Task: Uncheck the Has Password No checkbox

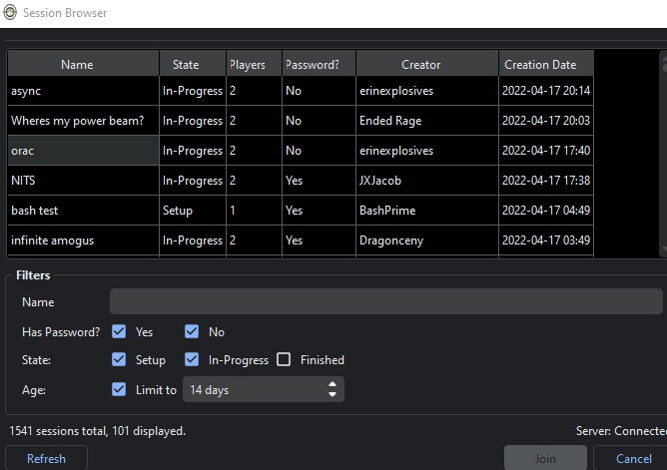Action: pos(192,331)
